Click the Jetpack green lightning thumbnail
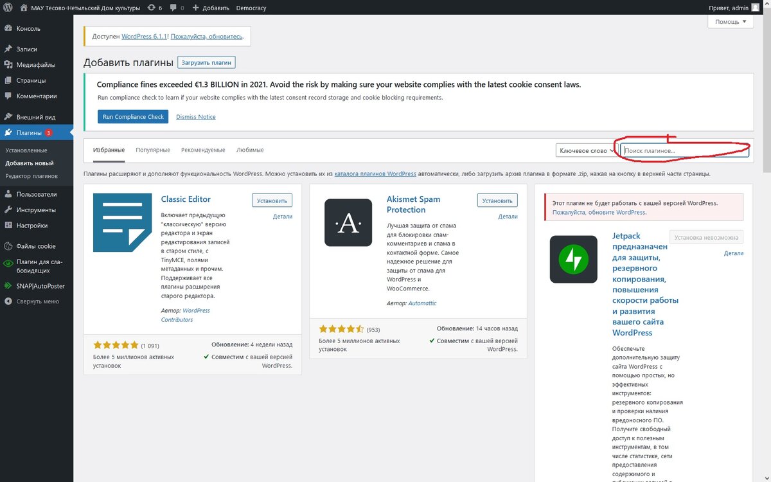Screen dimensions: 771x482 tap(574, 260)
